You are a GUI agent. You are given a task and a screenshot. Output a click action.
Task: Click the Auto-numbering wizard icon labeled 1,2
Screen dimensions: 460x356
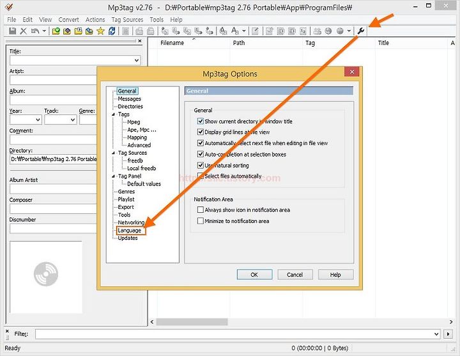point(303,31)
